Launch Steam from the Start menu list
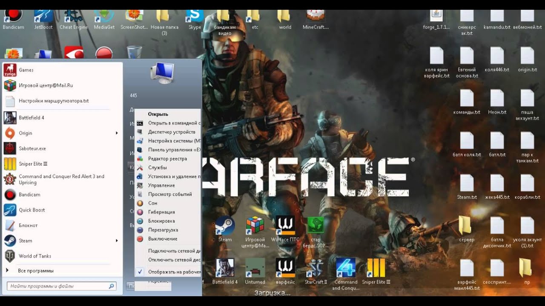Screen dimensions: 545x306 [63, 241]
